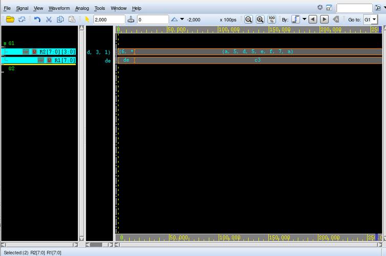
Task: Click the zoom out magnifier
Action: (249, 19)
